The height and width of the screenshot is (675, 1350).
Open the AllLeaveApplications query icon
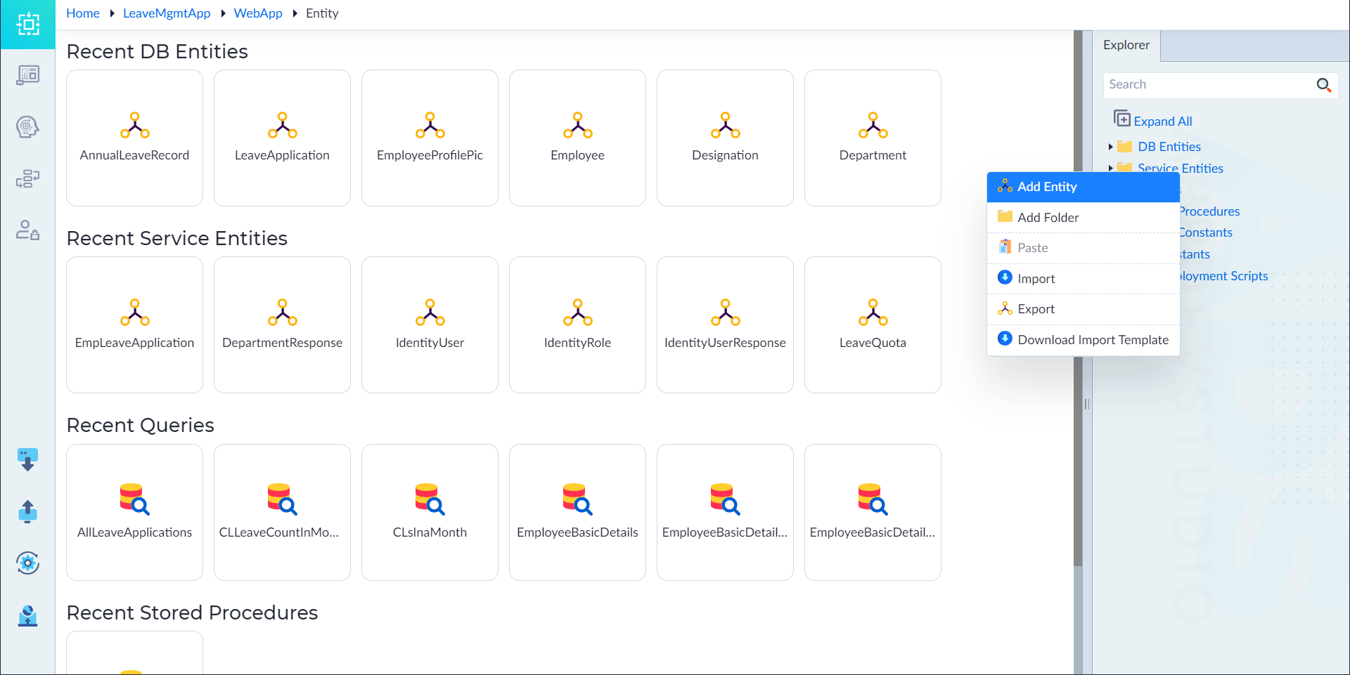tap(134, 499)
